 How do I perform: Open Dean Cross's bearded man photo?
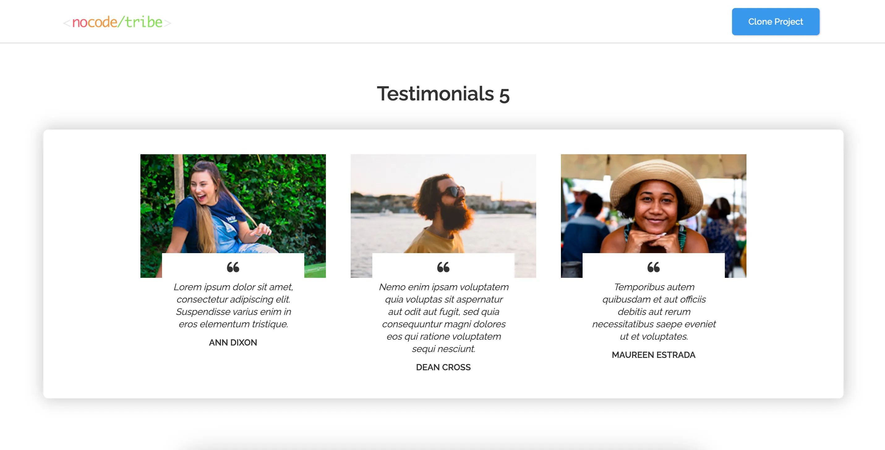point(443,203)
